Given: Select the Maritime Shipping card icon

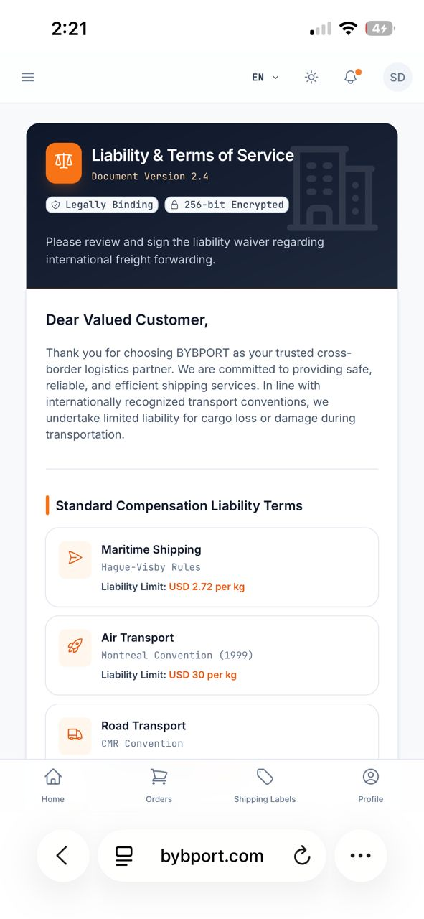Looking at the screenshot, I should pos(75,558).
